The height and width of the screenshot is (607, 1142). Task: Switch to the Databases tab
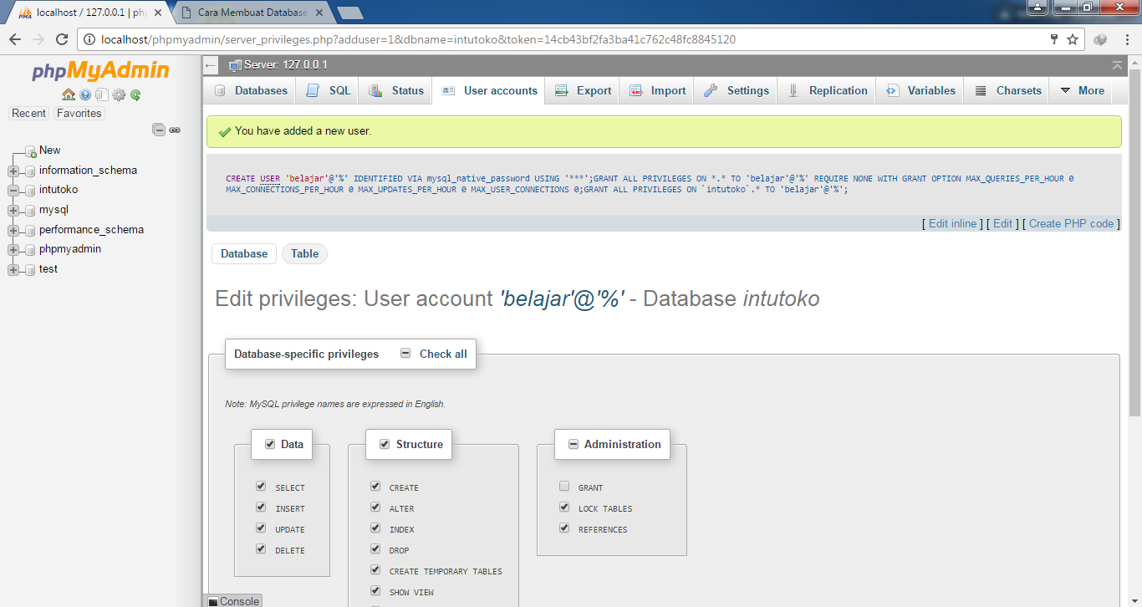250,91
